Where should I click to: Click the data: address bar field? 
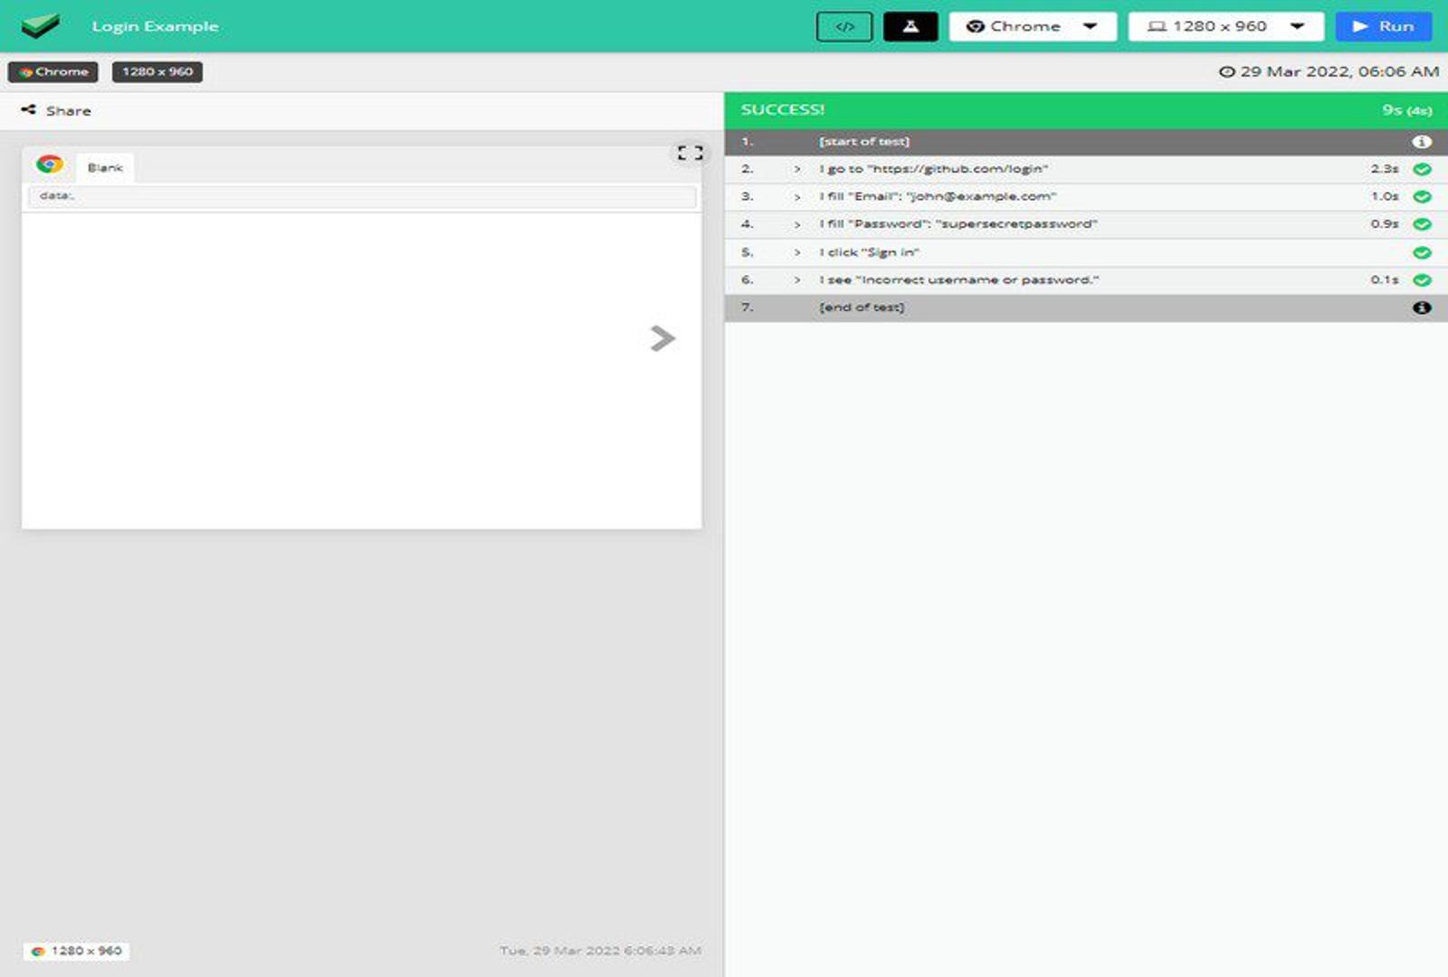(x=362, y=196)
